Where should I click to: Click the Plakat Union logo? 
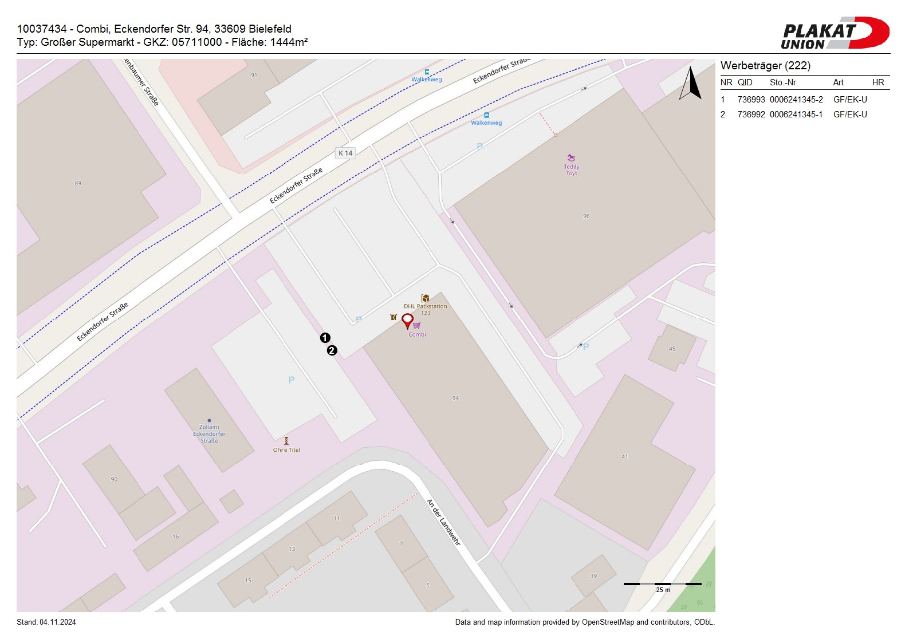click(x=835, y=33)
